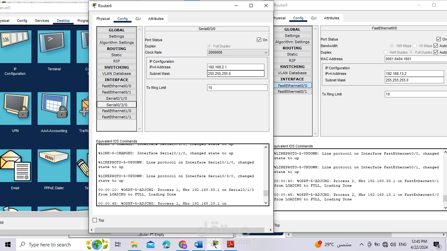The image size is (447, 251).
Task: Select FastEthernet0/1 interface in Router6
Action: tap(116, 92)
